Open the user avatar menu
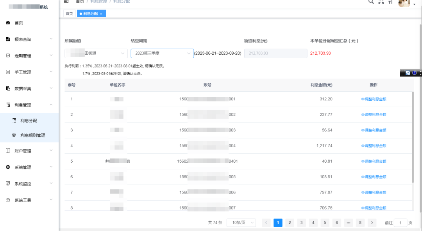This screenshot has width=422, height=231. point(406,2)
